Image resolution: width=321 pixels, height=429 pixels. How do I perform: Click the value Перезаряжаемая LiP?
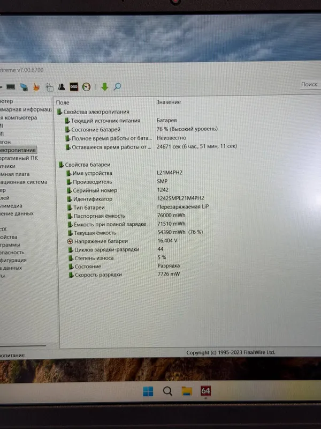[x=183, y=207]
